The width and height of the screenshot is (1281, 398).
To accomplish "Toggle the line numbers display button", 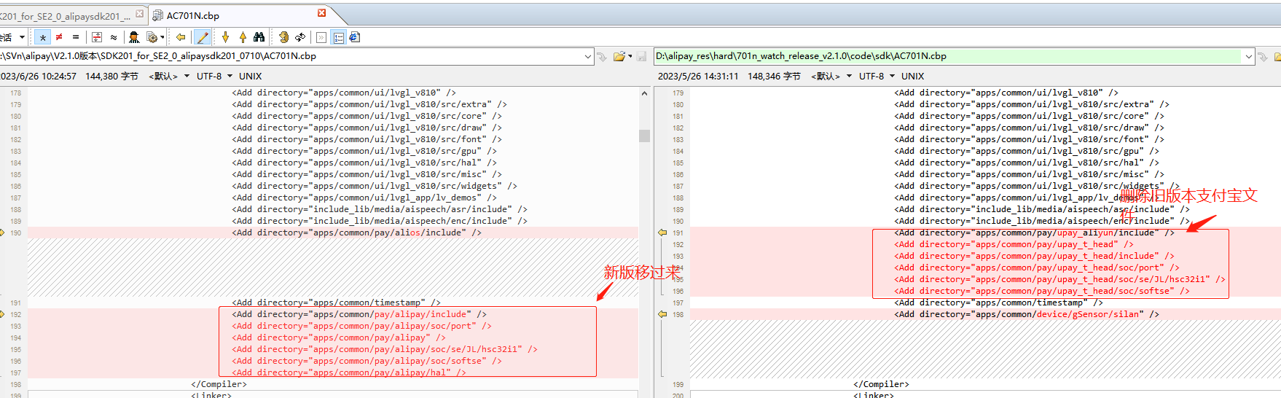I will (338, 37).
